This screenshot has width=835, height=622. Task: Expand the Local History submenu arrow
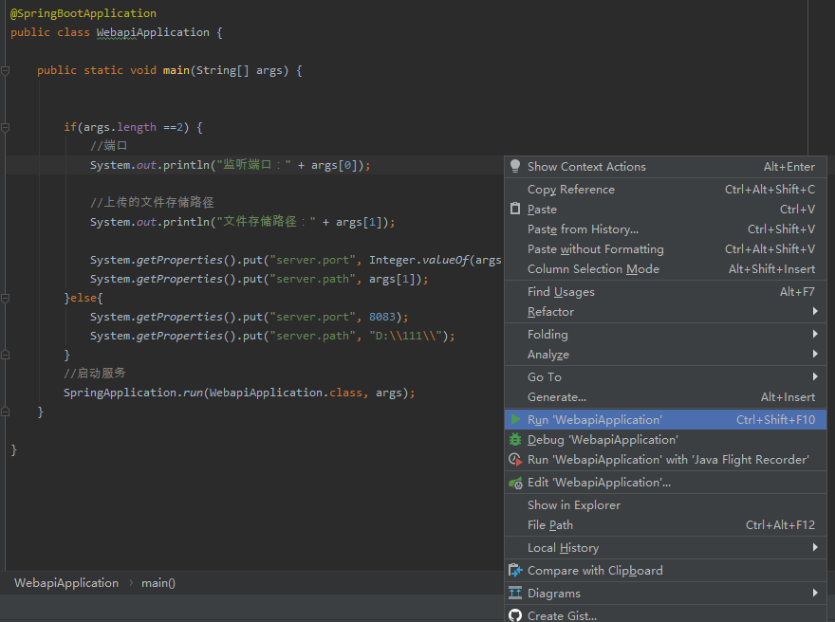(815, 547)
